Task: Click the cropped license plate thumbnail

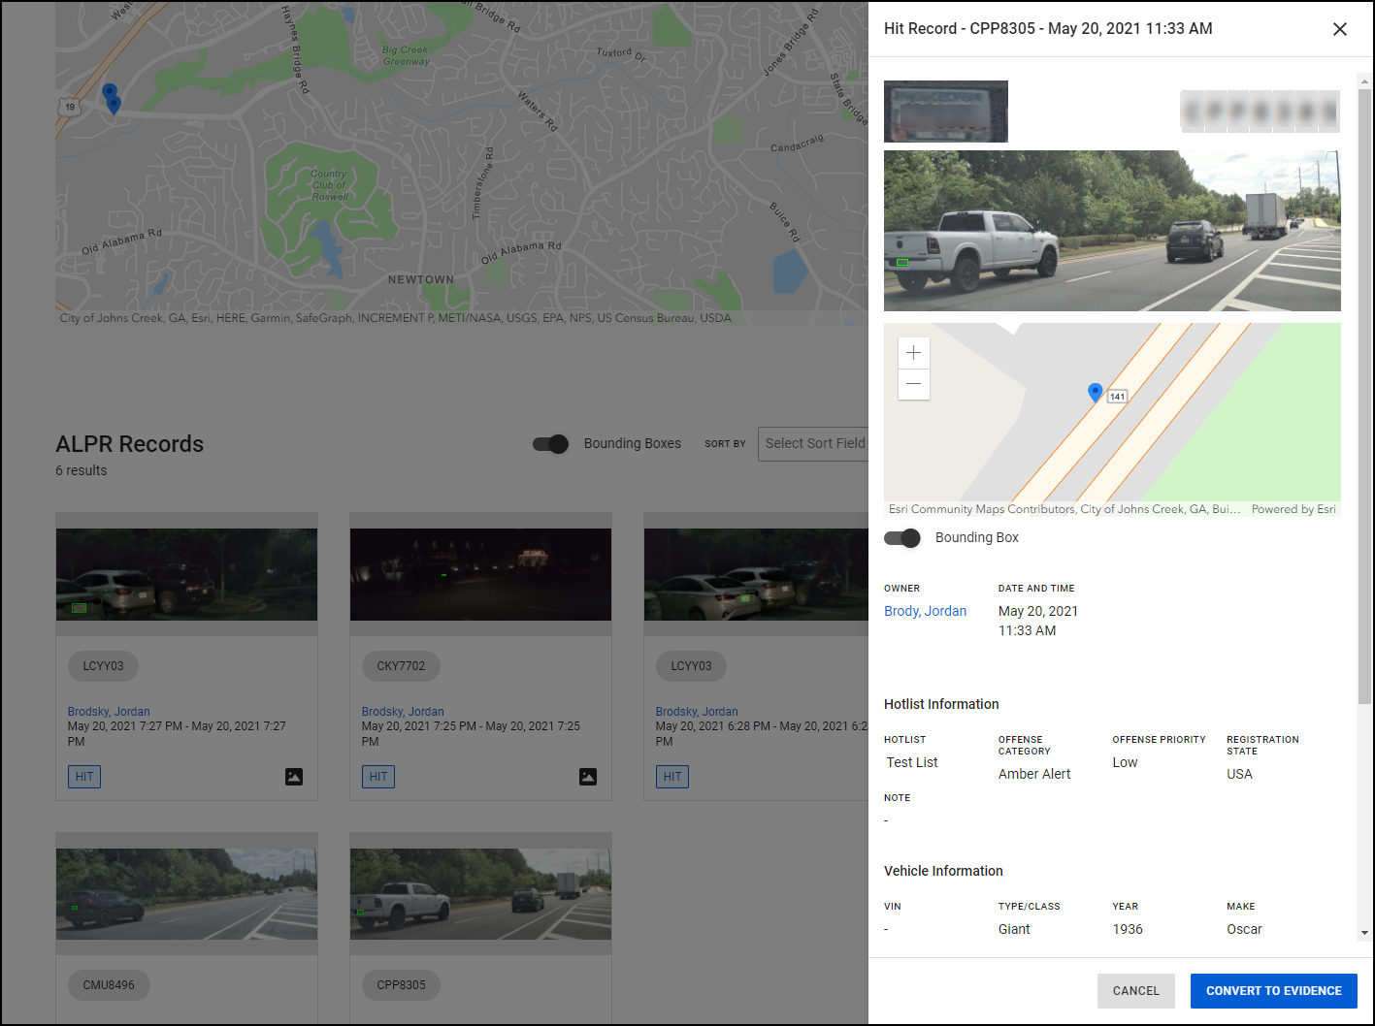Action: pos(945,112)
